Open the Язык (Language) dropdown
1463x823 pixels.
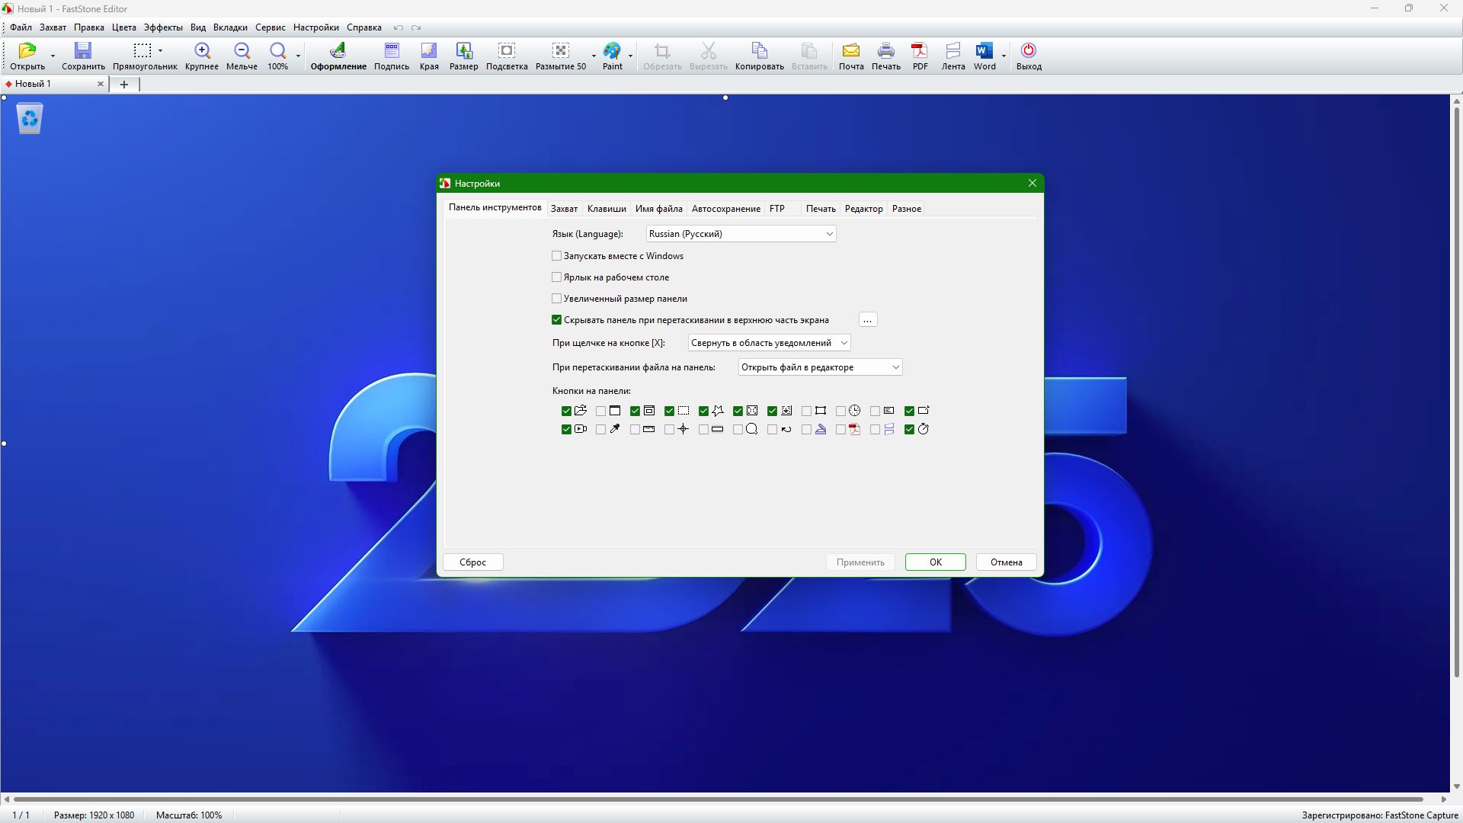(x=741, y=234)
